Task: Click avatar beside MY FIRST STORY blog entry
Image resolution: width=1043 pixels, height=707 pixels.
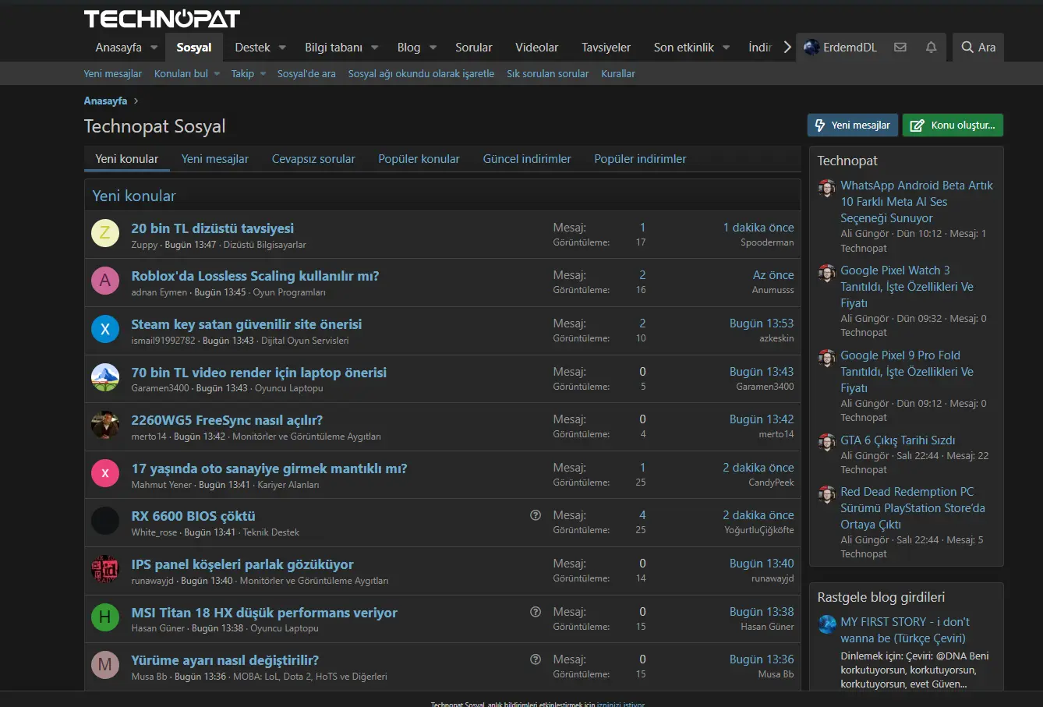Action: point(826,624)
